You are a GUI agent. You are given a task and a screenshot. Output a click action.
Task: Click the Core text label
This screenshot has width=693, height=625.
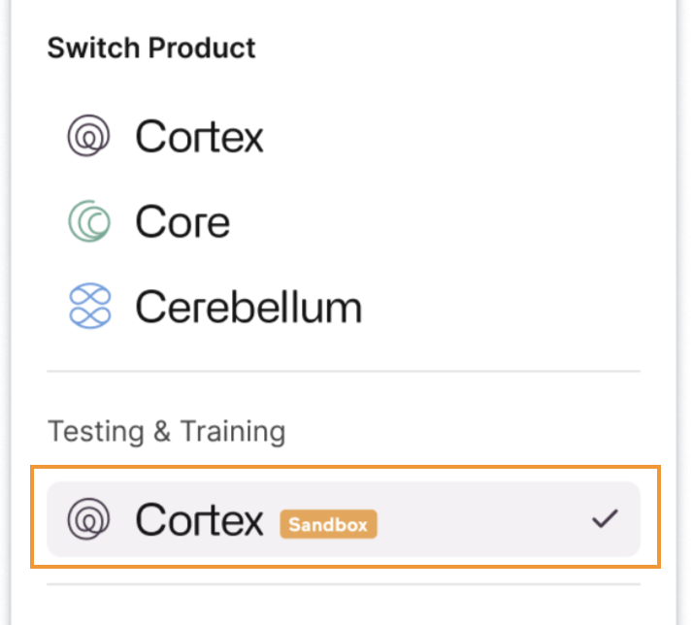coord(182,222)
